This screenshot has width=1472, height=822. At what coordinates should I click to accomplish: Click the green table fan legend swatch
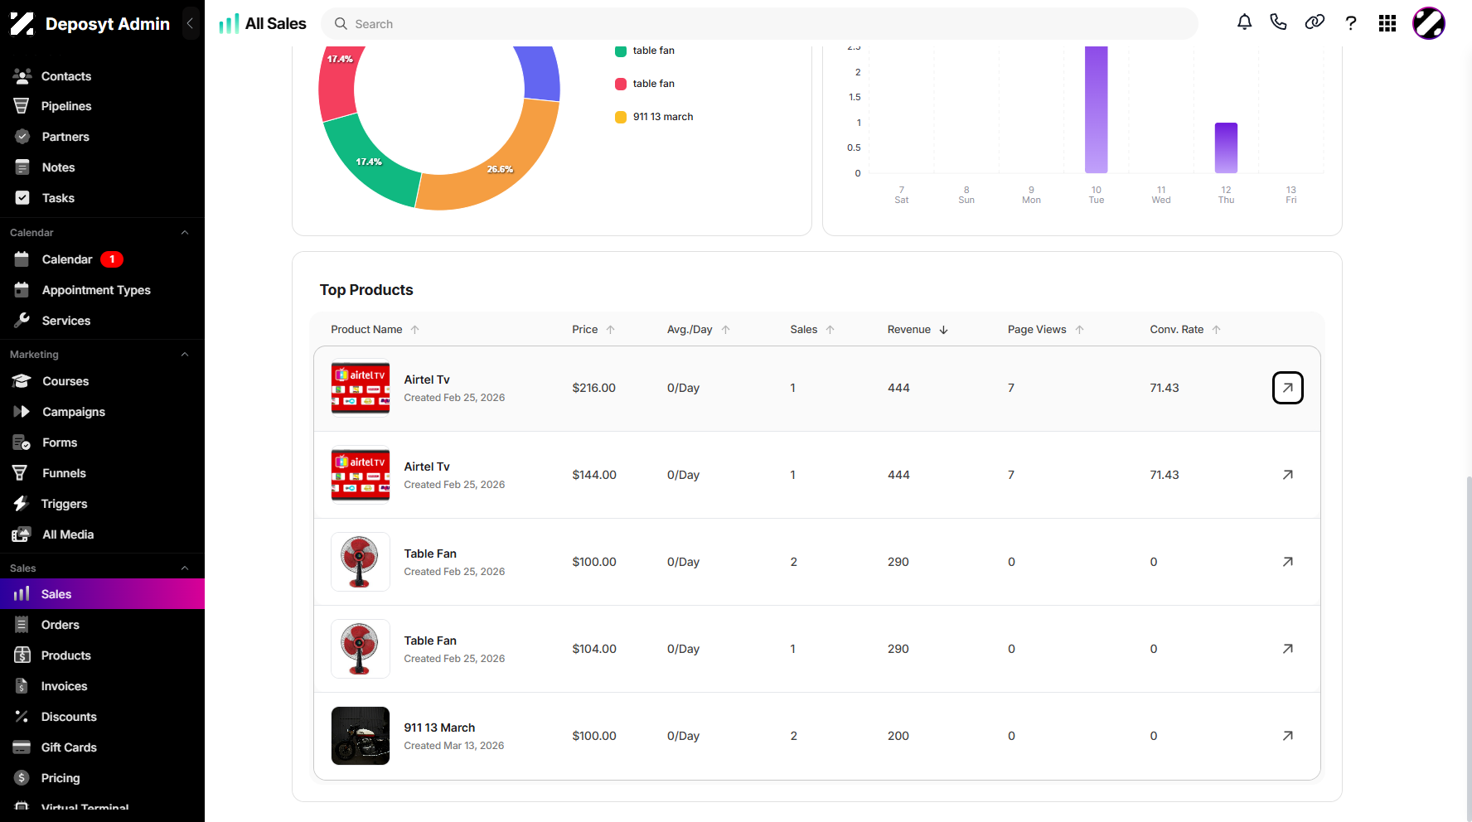point(621,51)
